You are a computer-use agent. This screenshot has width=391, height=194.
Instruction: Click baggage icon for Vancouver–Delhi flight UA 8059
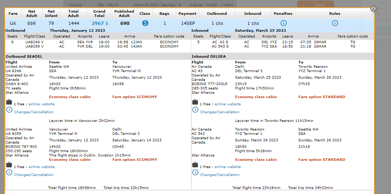[x=9, y=166]
